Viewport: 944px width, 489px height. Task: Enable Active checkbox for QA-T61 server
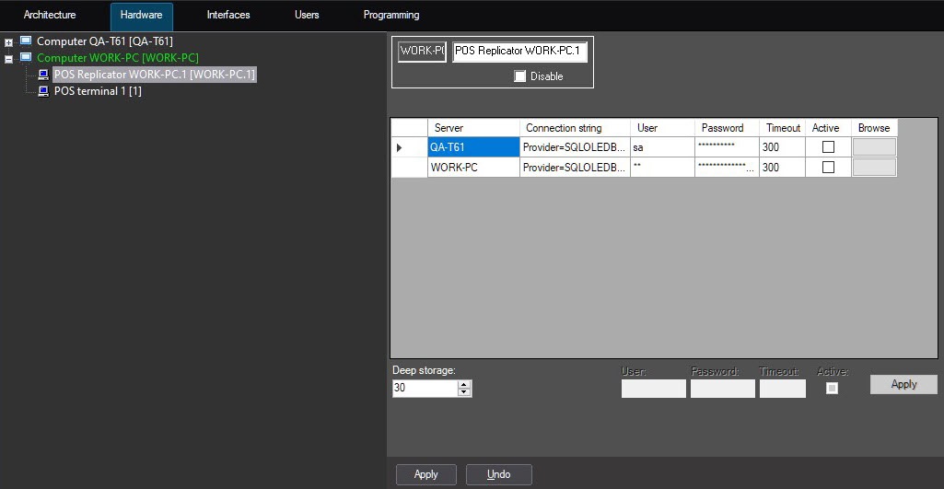pos(828,147)
